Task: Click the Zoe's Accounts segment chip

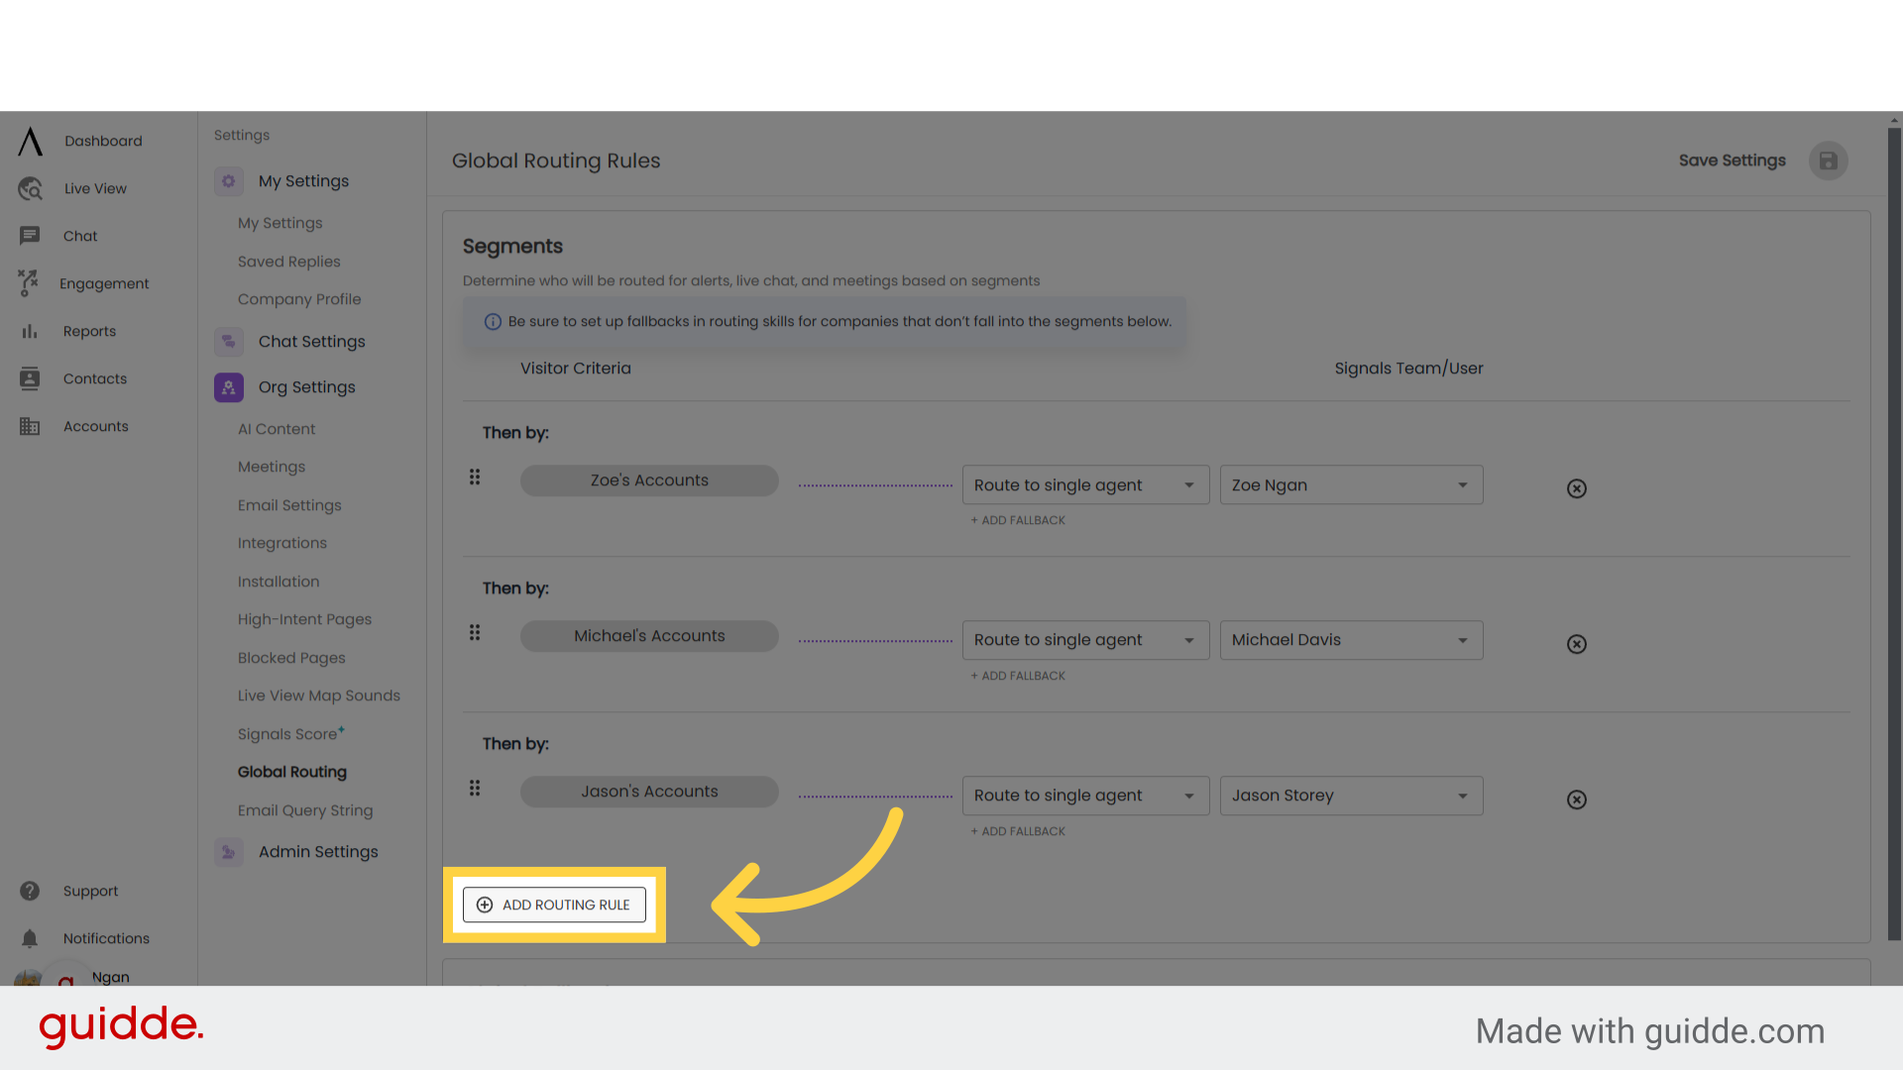Action: (649, 481)
